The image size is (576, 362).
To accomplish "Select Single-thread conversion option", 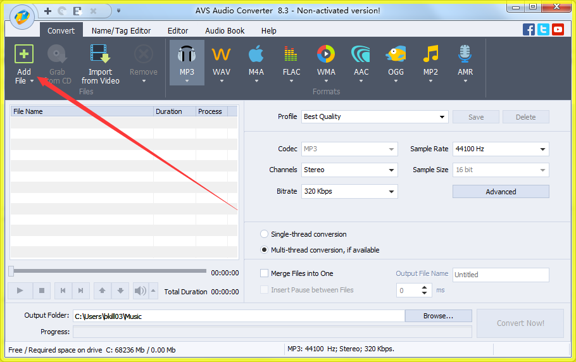I will (x=264, y=234).
